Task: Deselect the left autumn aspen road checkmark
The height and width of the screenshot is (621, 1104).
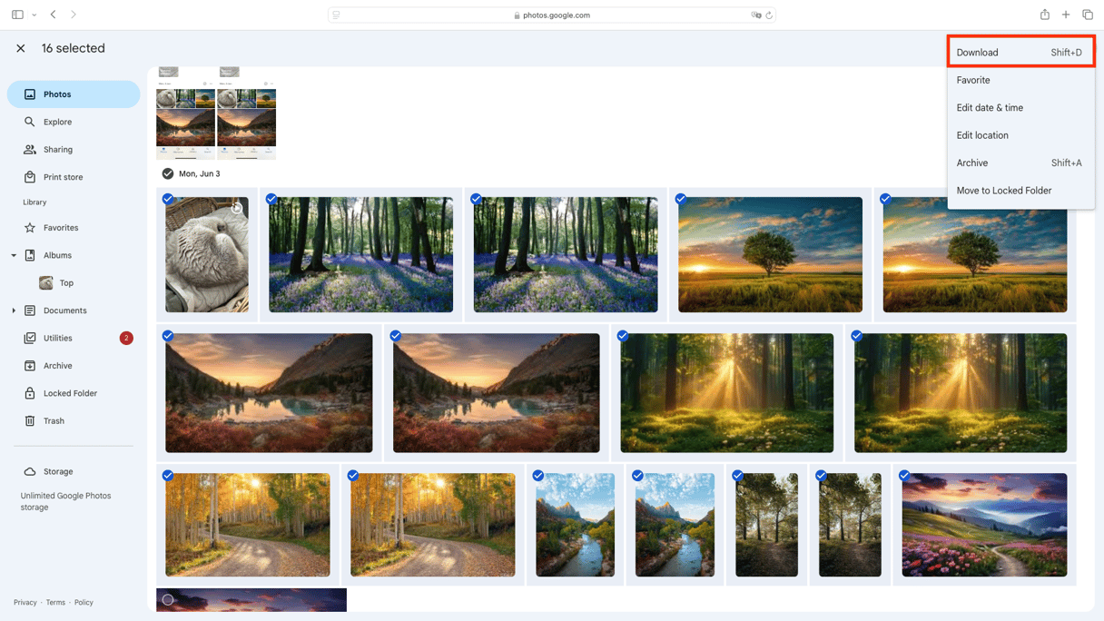Action: tap(168, 476)
